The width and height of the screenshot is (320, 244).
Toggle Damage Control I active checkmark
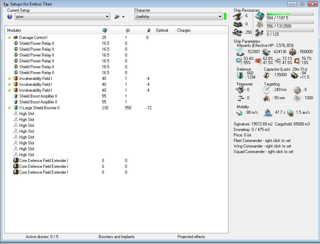[x=9, y=38]
